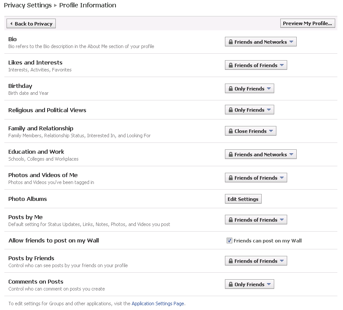Click lock icon in Education and Work selector

[x=231, y=155]
